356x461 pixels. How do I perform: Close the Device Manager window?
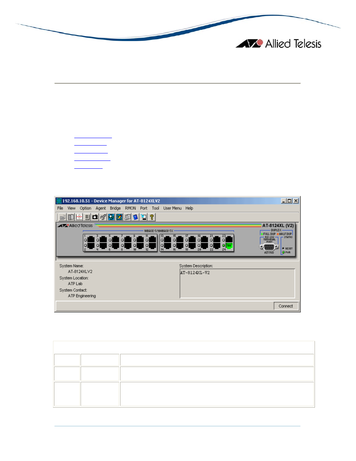[x=296, y=201]
